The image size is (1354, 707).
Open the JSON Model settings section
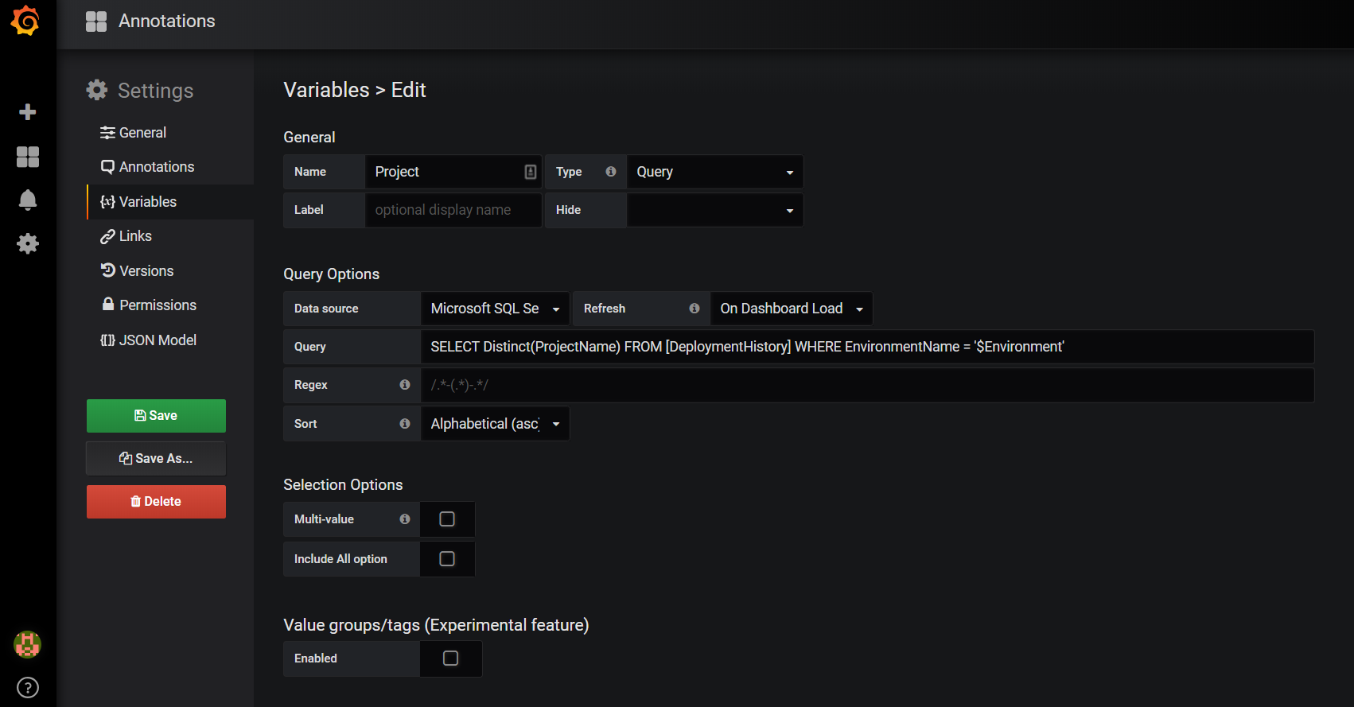point(157,340)
